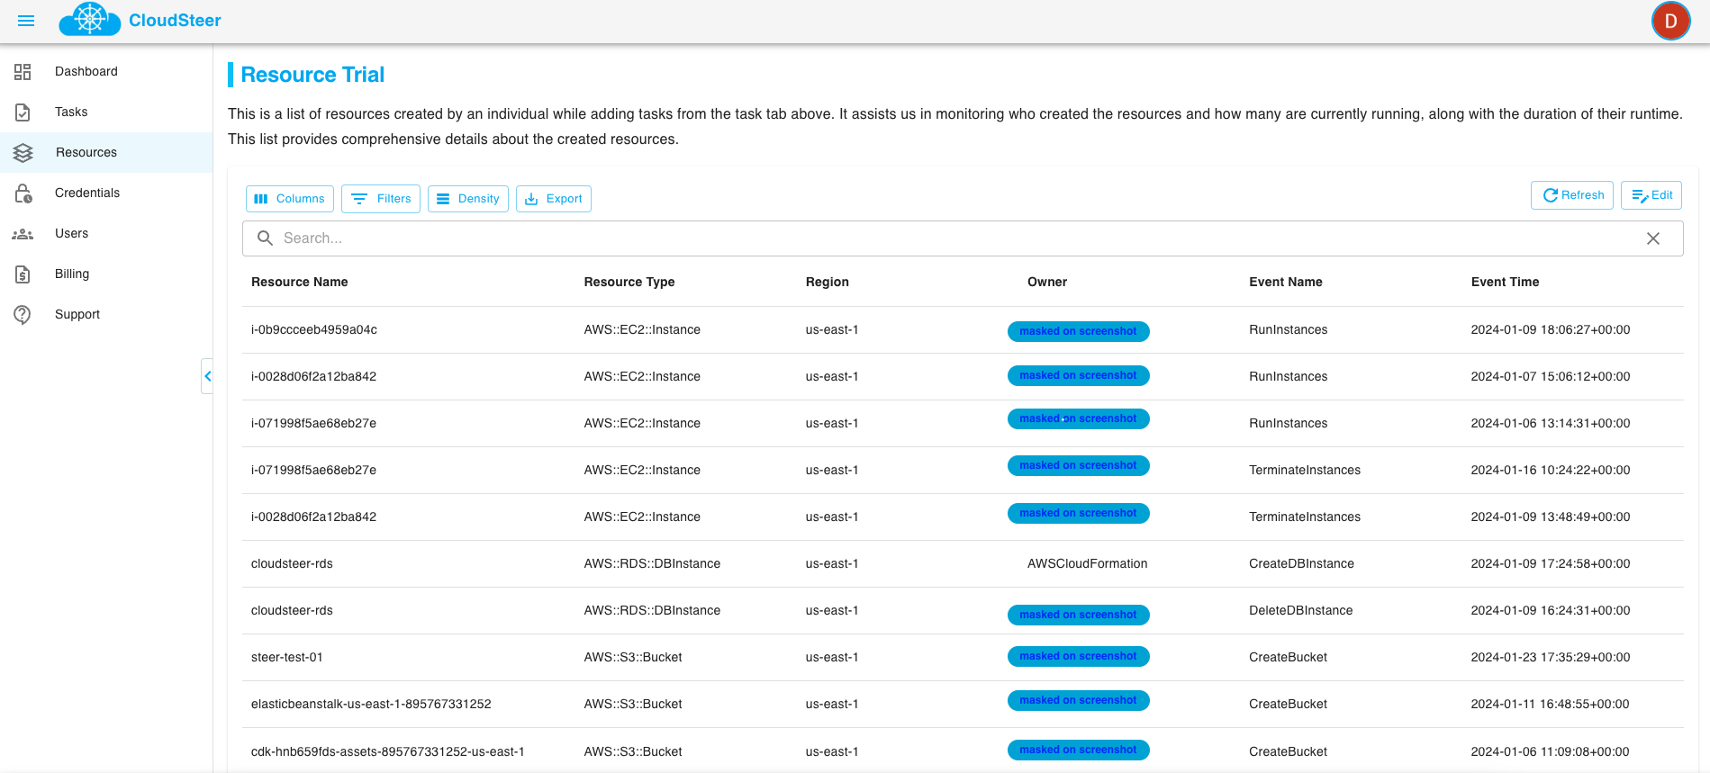Open the Columns selector
Image resolution: width=1710 pixels, height=773 pixels.
click(x=289, y=199)
